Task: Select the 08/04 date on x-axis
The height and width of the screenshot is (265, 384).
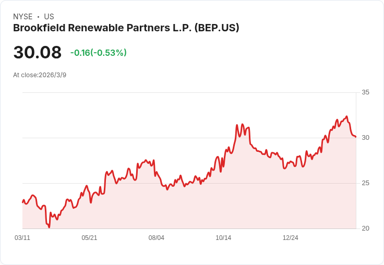Action: coord(157,238)
